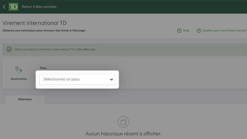Click the Destination globe pins icon
The height and width of the screenshot is (139, 247).
pos(19,70)
